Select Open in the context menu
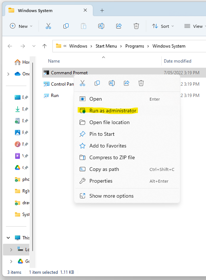Screen dimensions: 206x280 127,99
